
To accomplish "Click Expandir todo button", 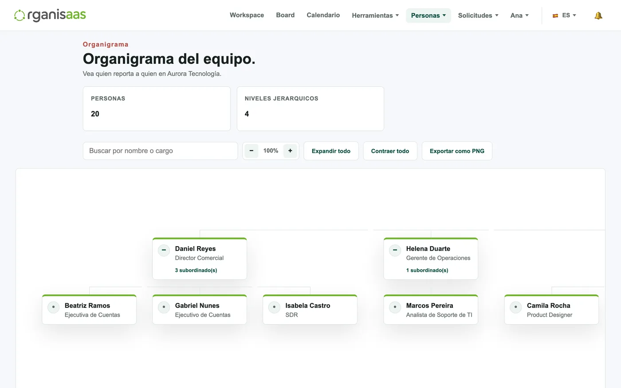I will [x=331, y=151].
